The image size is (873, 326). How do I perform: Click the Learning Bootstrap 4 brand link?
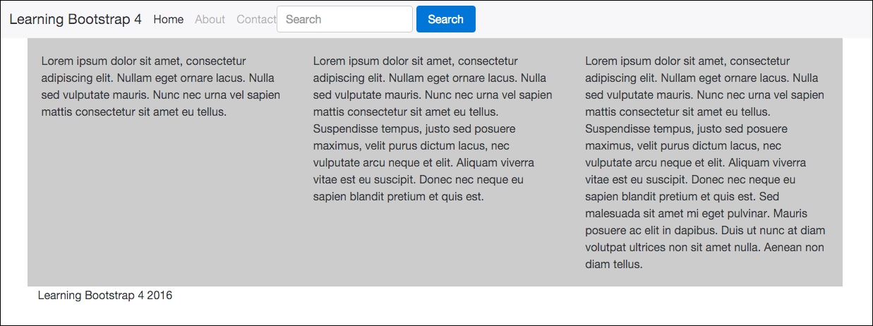(76, 19)
